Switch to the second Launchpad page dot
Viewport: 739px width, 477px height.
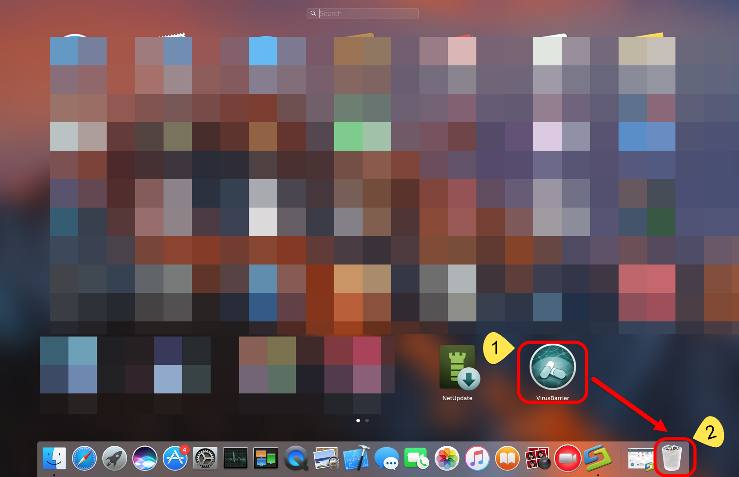click(367, 421)
